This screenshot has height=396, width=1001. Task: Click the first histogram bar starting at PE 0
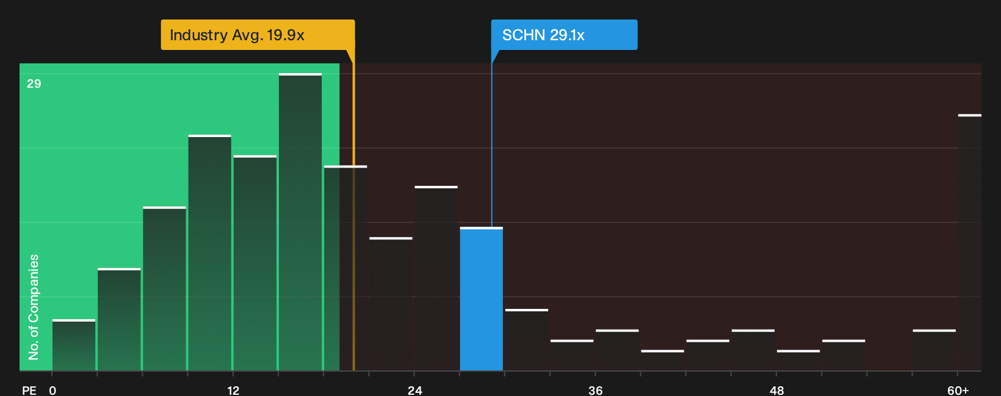click(74, 345)
